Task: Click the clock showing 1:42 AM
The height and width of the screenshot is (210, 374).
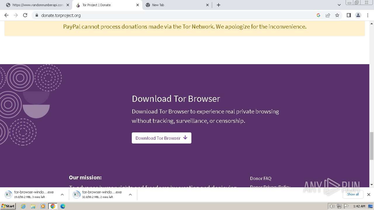Action: tap(359, 206)
